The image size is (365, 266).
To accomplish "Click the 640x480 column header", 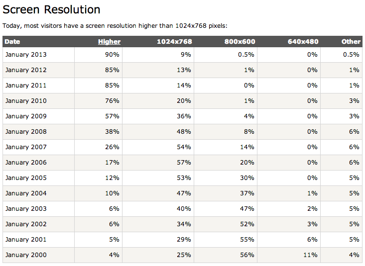I will (x=303, y=42).
